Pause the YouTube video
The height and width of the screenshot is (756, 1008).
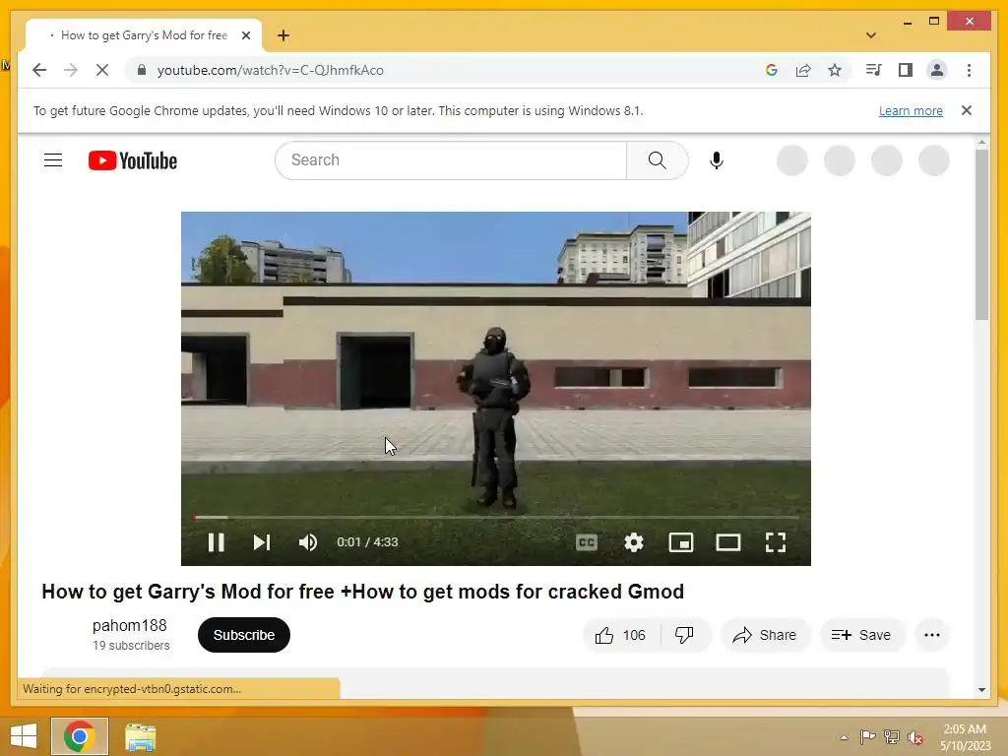pos(216,542)
